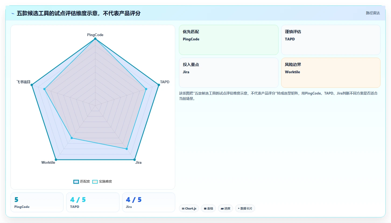Click the inner 实施难度 point on 飞书项目 axis
Screen dimensions: 391x223
tap(44, 89)
